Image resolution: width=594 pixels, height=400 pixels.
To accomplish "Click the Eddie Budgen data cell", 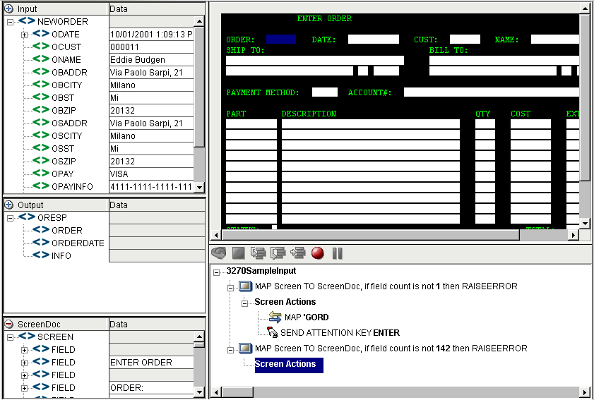I will tap(152, 59).
